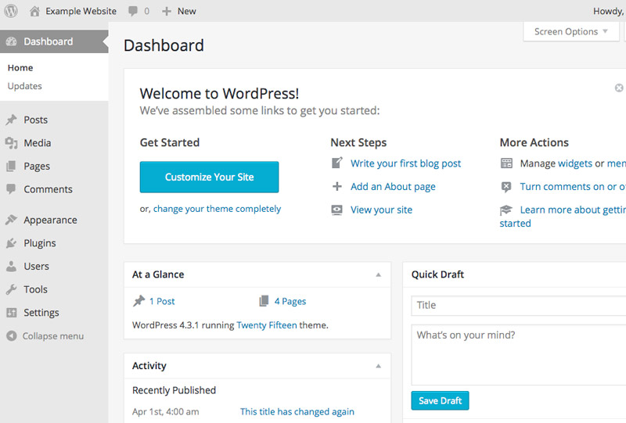Click the graduation cap icon beside Learn more

click(x=506, y=210)
